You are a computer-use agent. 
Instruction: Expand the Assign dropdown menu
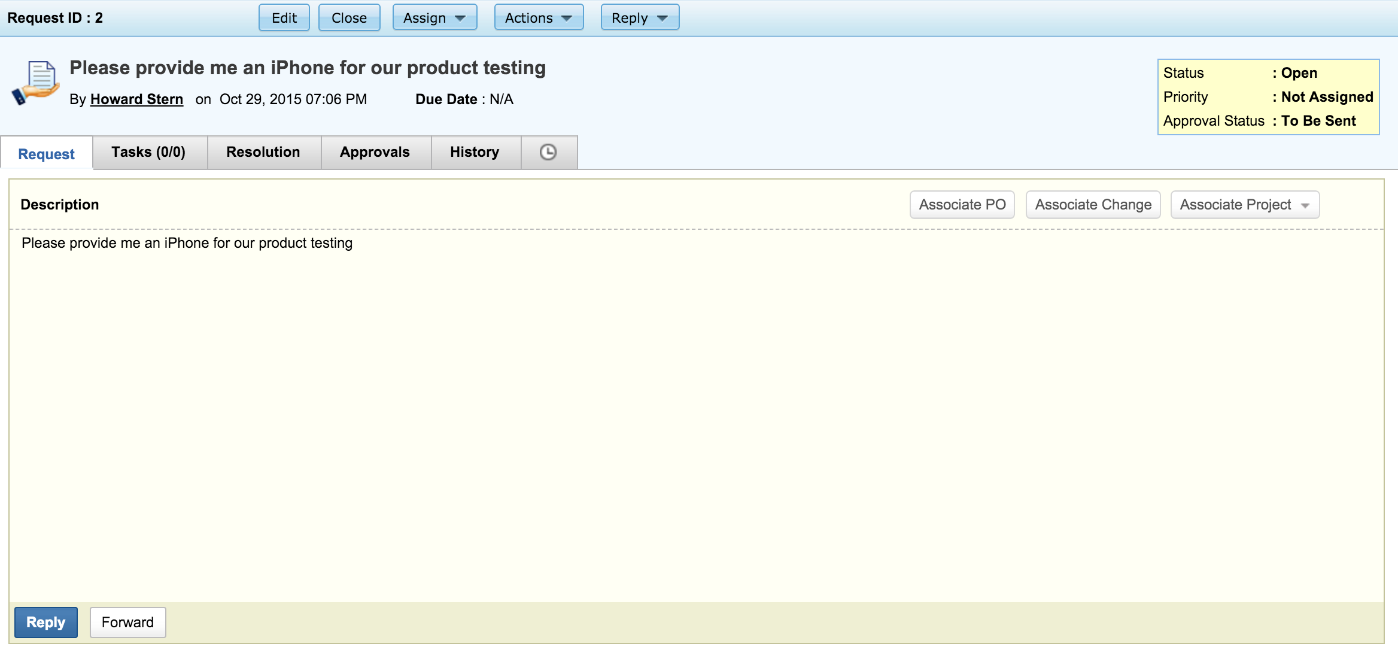434,18
